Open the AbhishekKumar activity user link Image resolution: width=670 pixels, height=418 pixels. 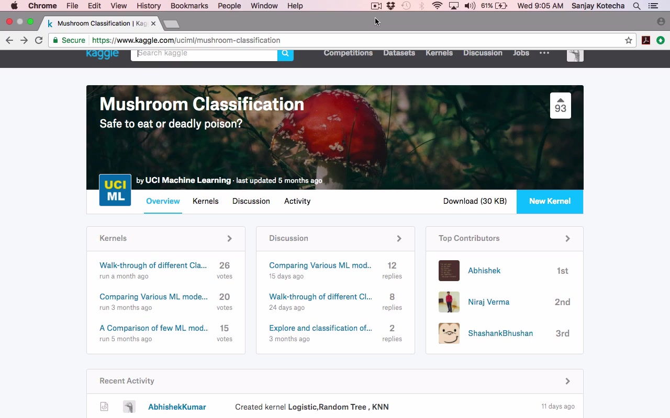(x=177, y=407)
